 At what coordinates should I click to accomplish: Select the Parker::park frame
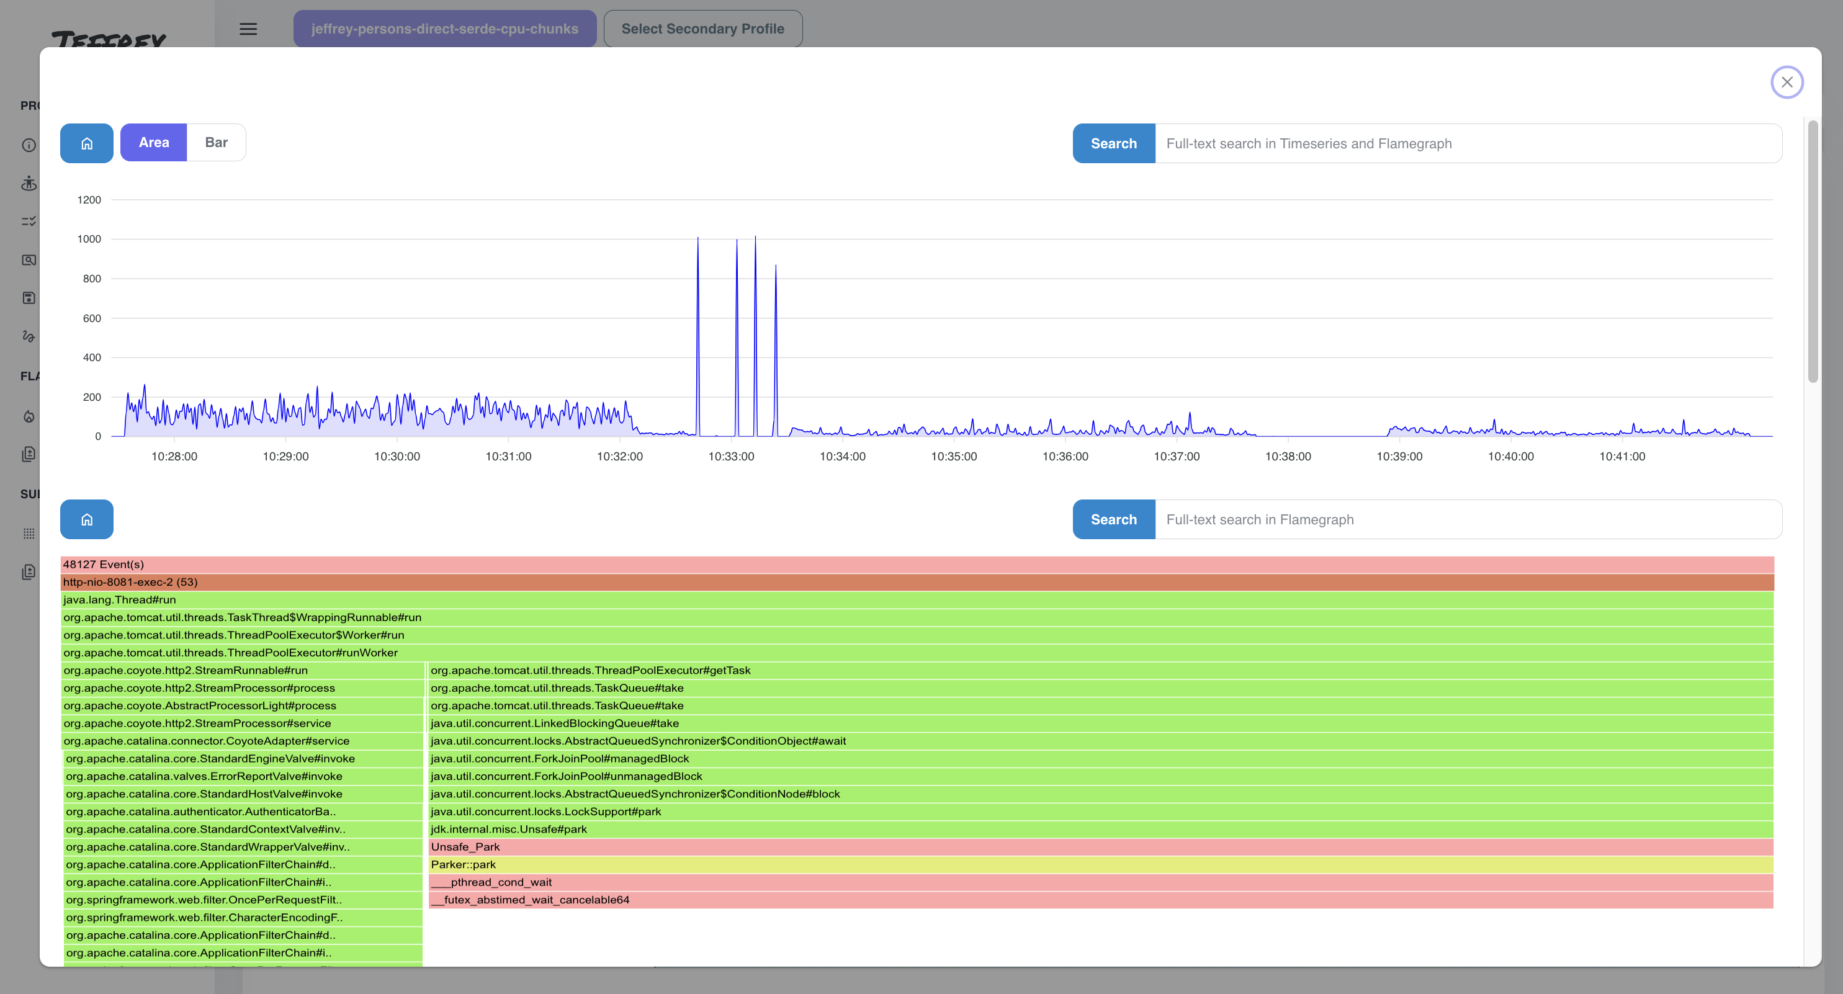(x=1100, y=864)
